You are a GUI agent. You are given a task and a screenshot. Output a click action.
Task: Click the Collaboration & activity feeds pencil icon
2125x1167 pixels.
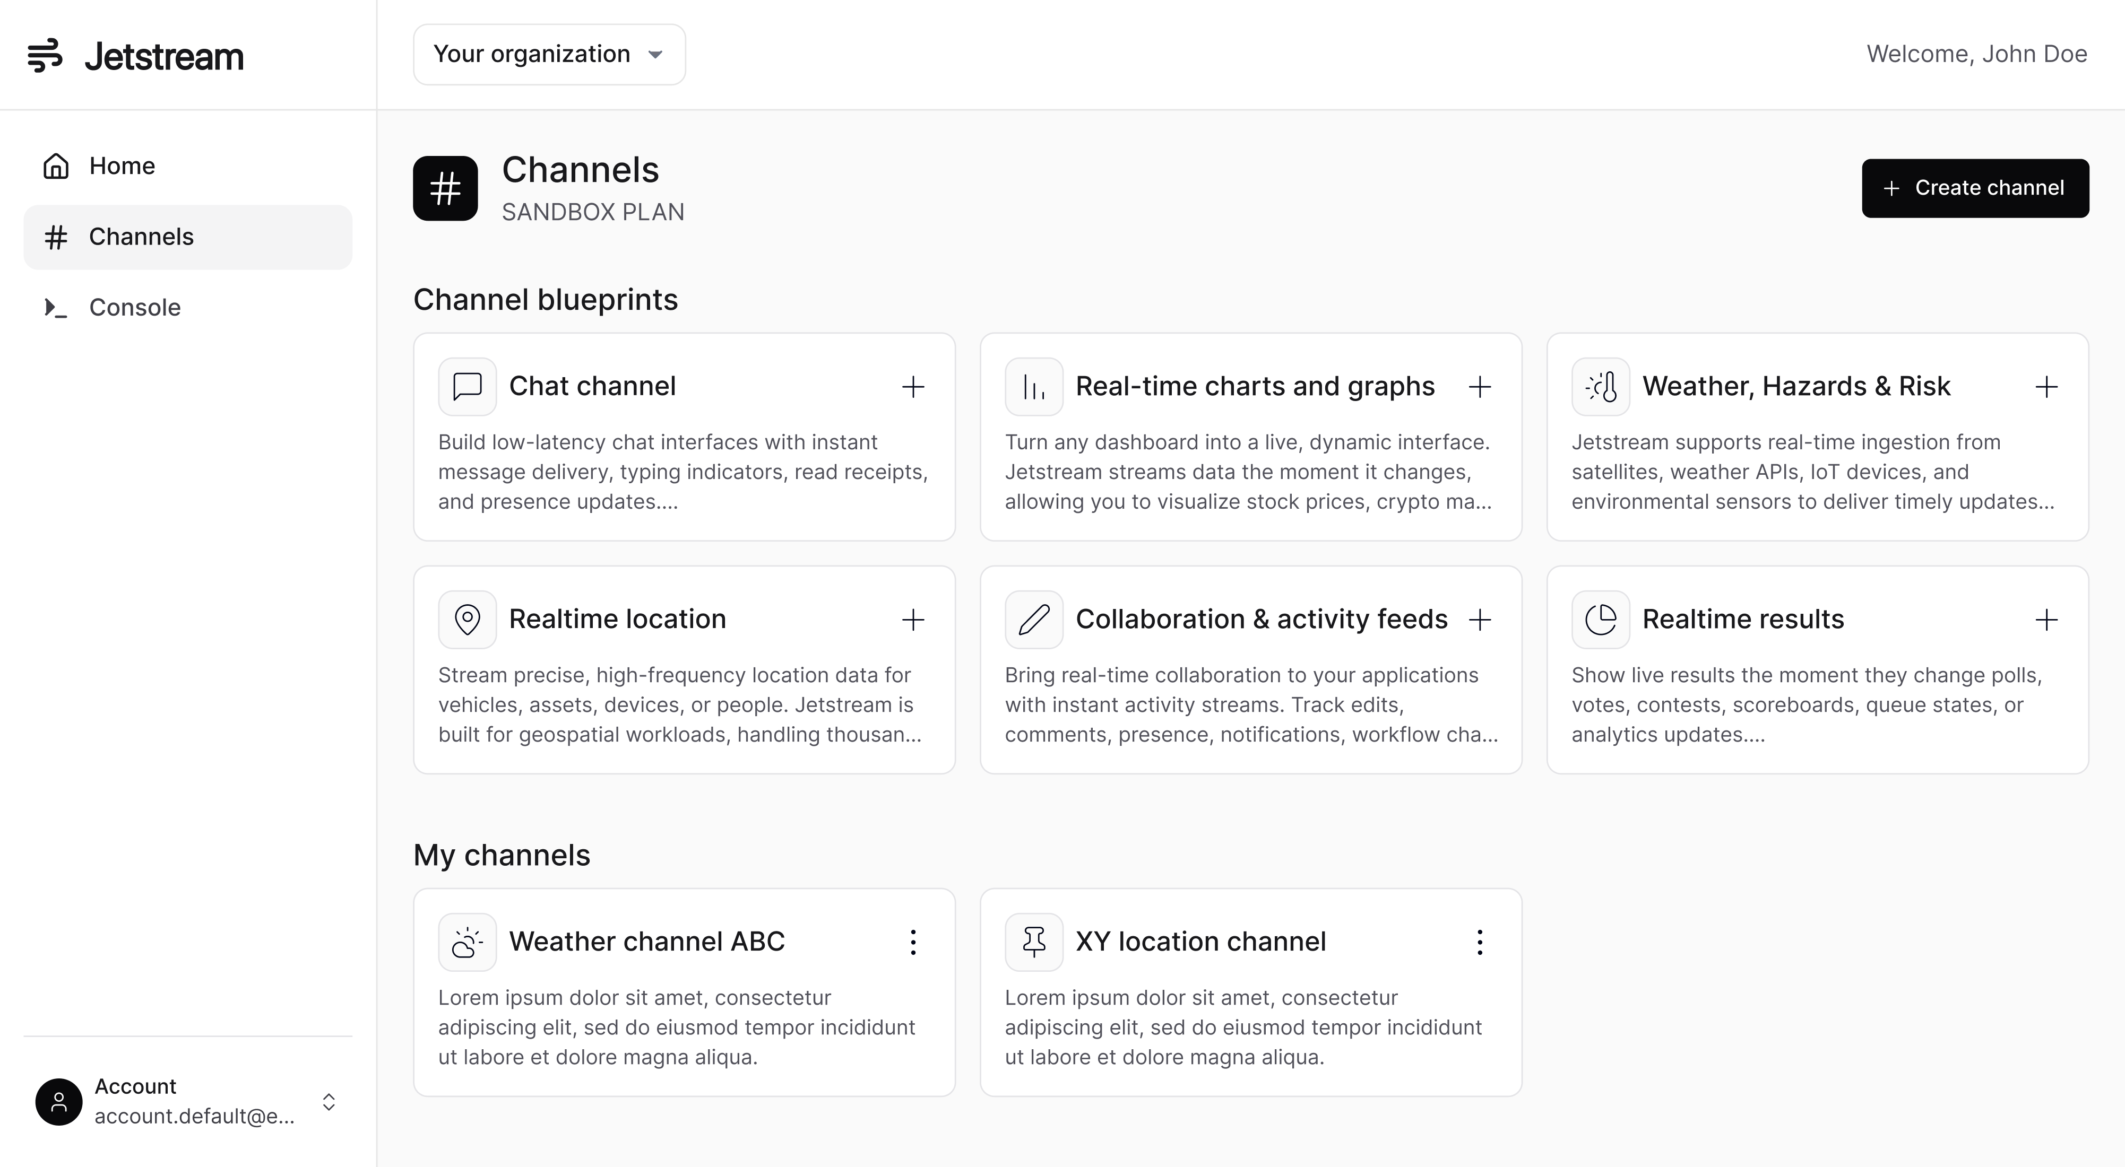point(1034,620)
